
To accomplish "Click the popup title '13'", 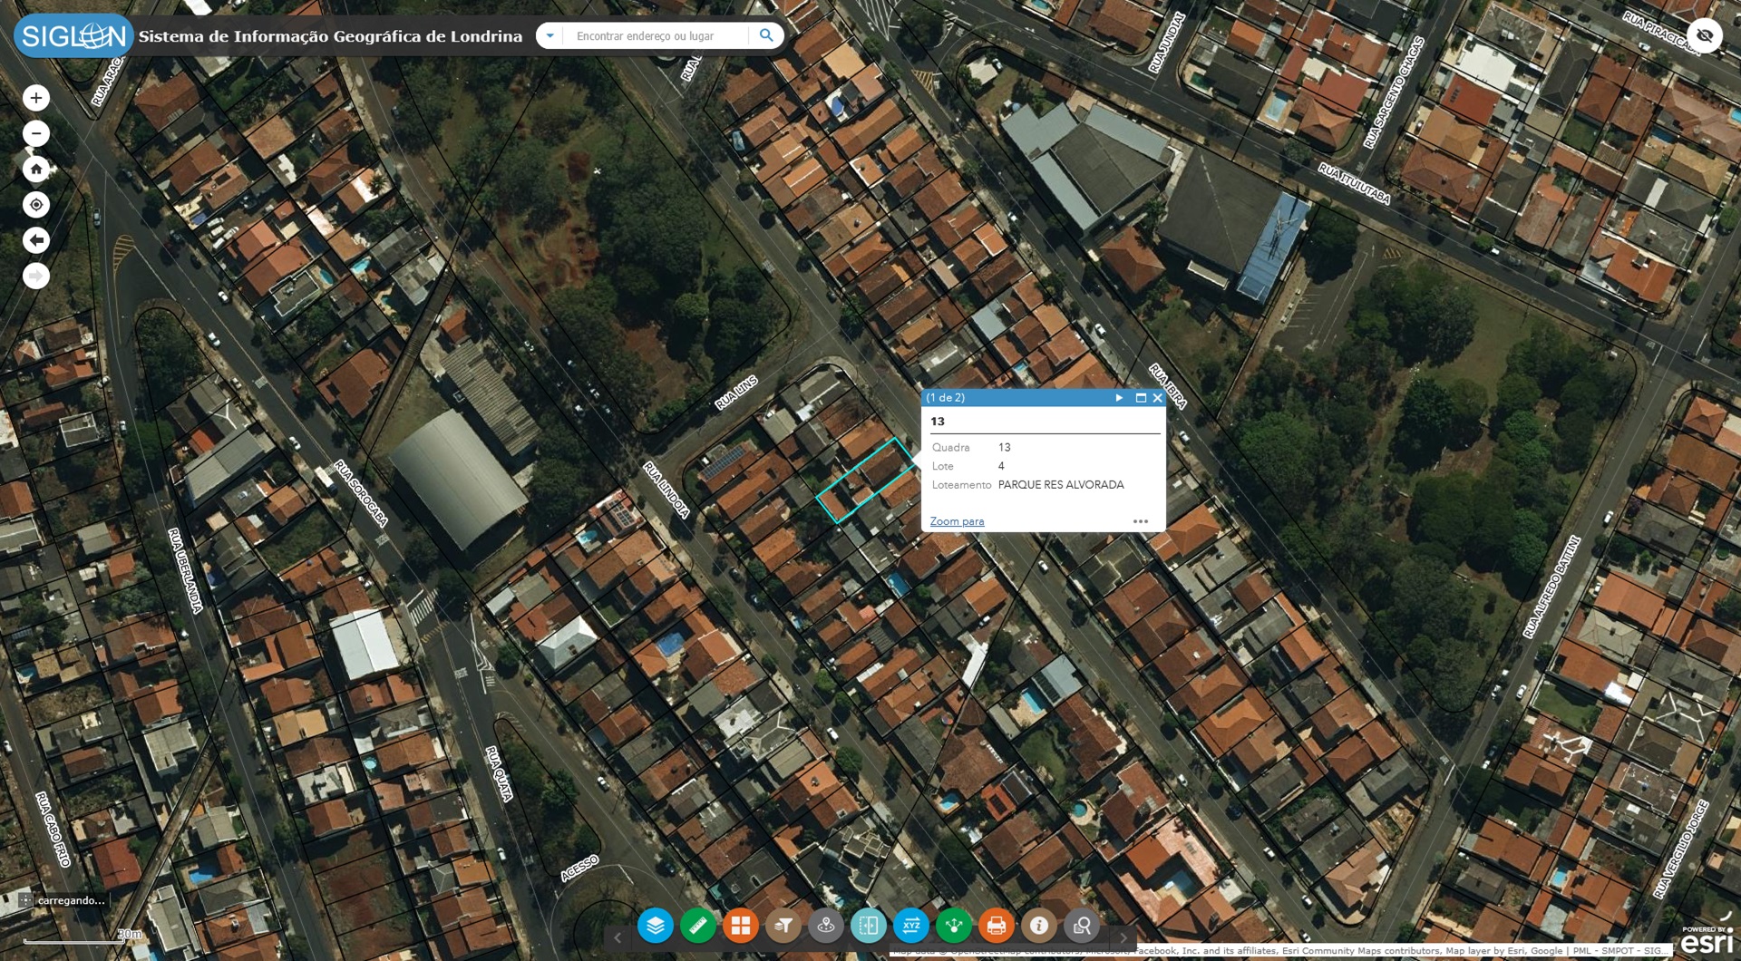I will tap(938, 422).
